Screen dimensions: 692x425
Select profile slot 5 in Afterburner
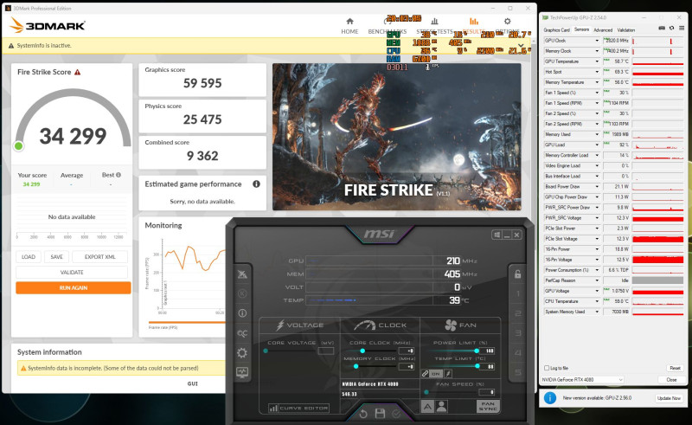point(517,372)
